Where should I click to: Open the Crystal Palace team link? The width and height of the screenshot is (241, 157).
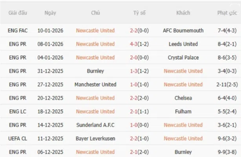pyautogui.click(x=183, y=57)
